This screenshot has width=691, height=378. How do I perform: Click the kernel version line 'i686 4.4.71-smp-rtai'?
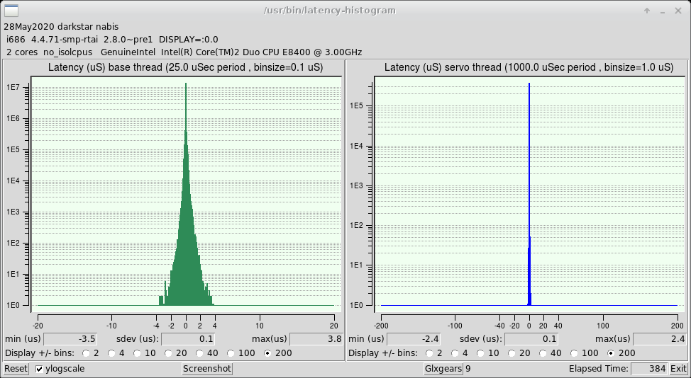click(x=112, y=40)
